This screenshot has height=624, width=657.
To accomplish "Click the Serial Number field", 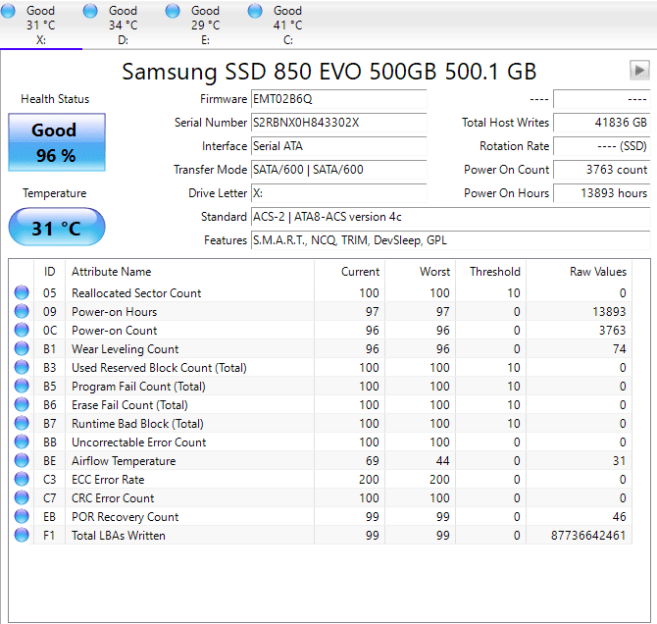I will (338, 123).
